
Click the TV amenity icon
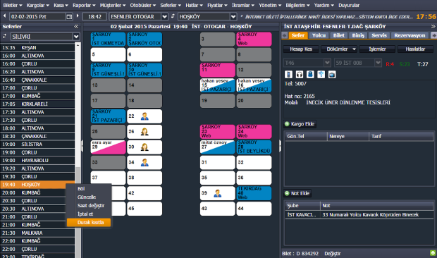point(332,74)
